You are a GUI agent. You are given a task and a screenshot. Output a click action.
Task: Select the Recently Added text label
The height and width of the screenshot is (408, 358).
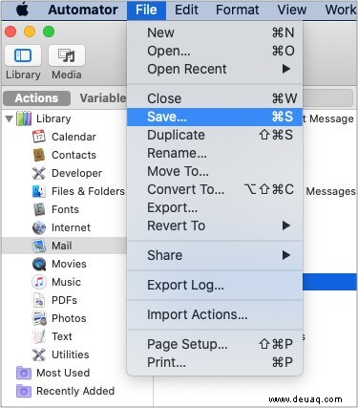pos(75,391)
